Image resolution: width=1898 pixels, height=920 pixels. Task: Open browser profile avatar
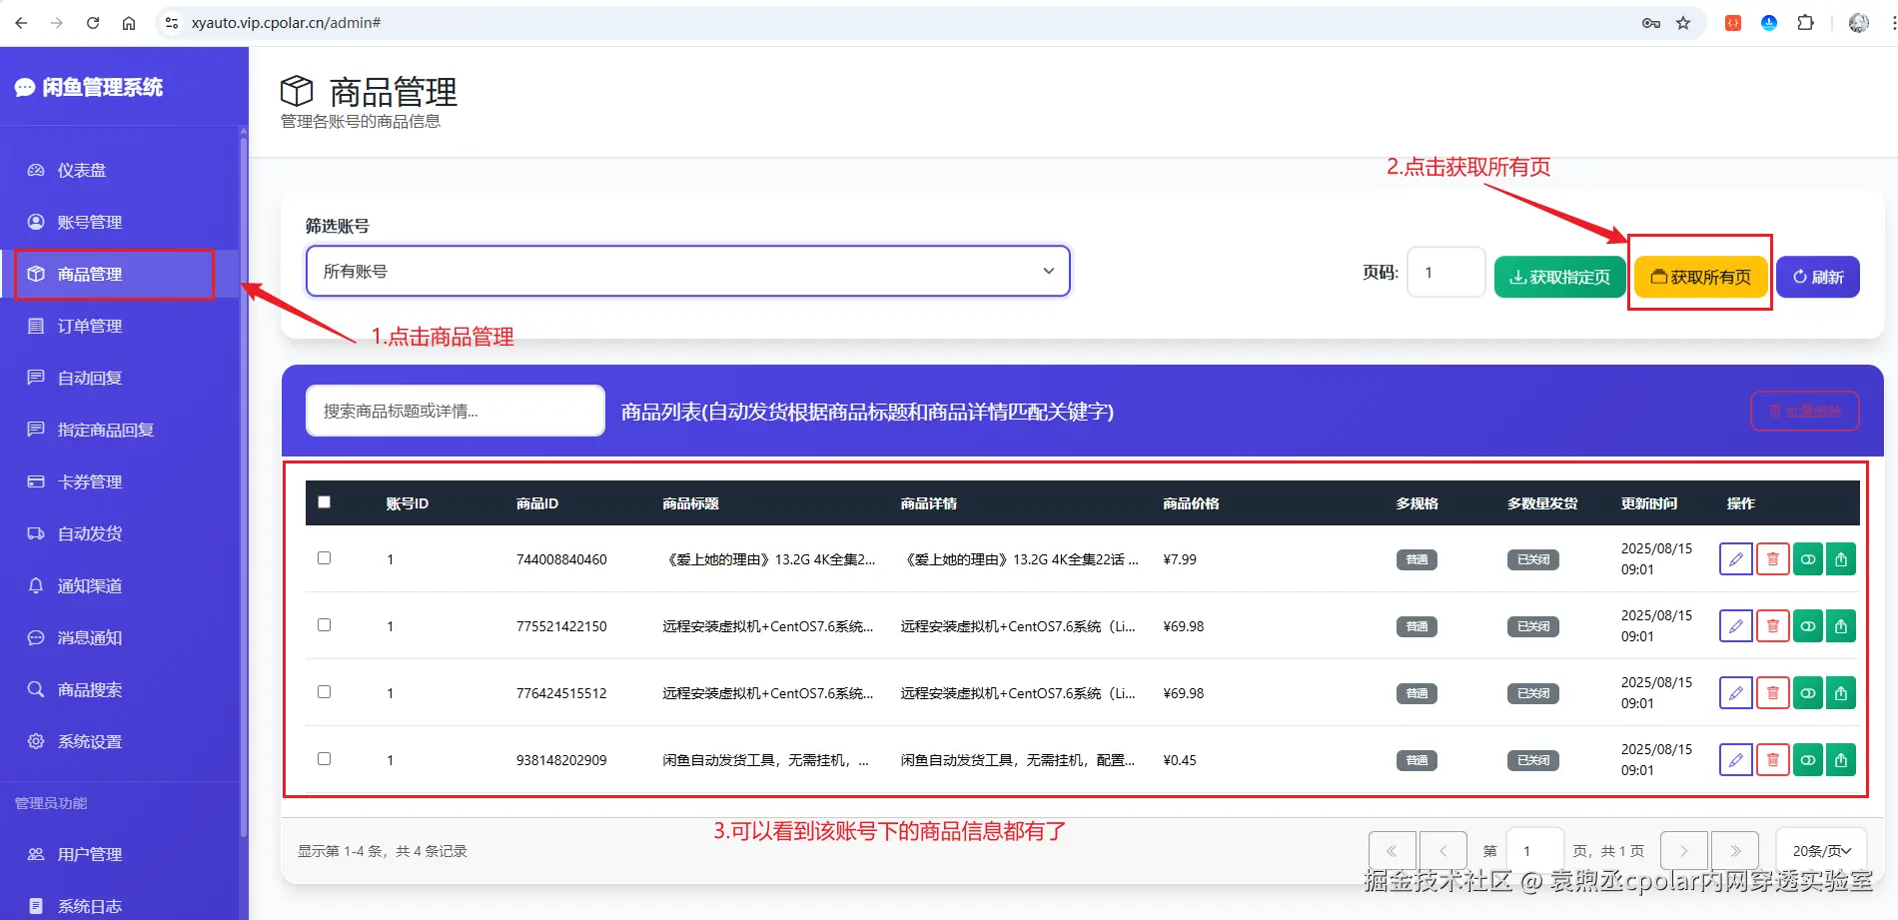click(1859, 23)
